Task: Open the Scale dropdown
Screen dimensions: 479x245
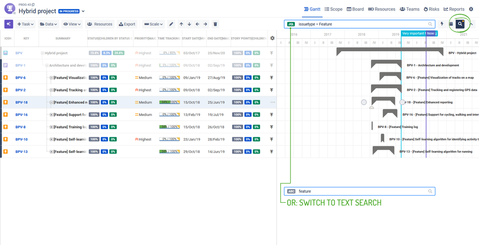Action: 153,24
